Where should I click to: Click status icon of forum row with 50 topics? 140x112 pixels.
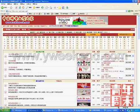pyautogui.click(x=6, y=99)
